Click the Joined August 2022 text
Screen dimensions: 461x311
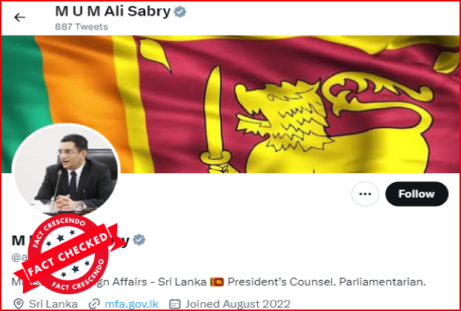click(237, 304)
